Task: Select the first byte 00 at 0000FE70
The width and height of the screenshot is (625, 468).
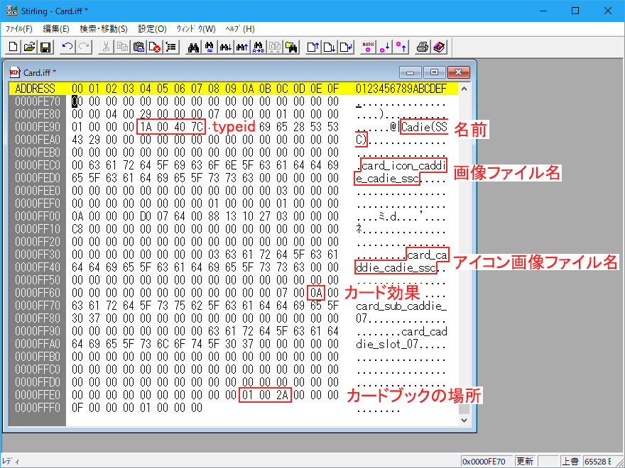Action: click(x=77, y=101)
